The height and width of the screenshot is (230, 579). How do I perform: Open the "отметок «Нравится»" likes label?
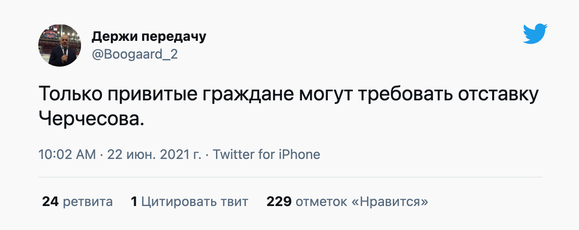click(362, 202)
